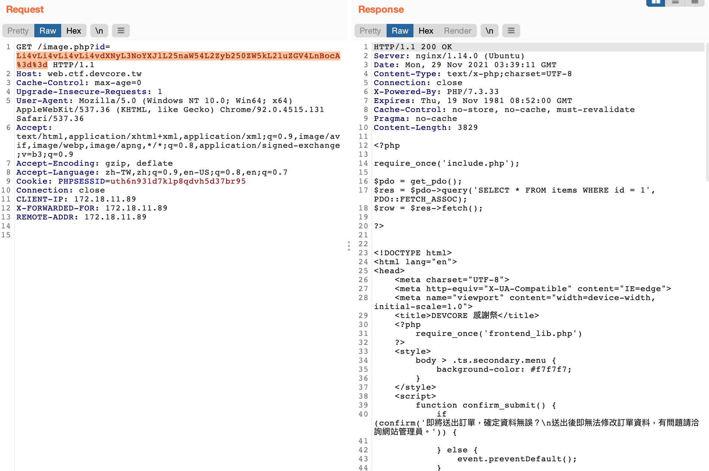Click the Raw tab in the Request panel
This screenshot has height=471, width=709.
click(47, 31)
